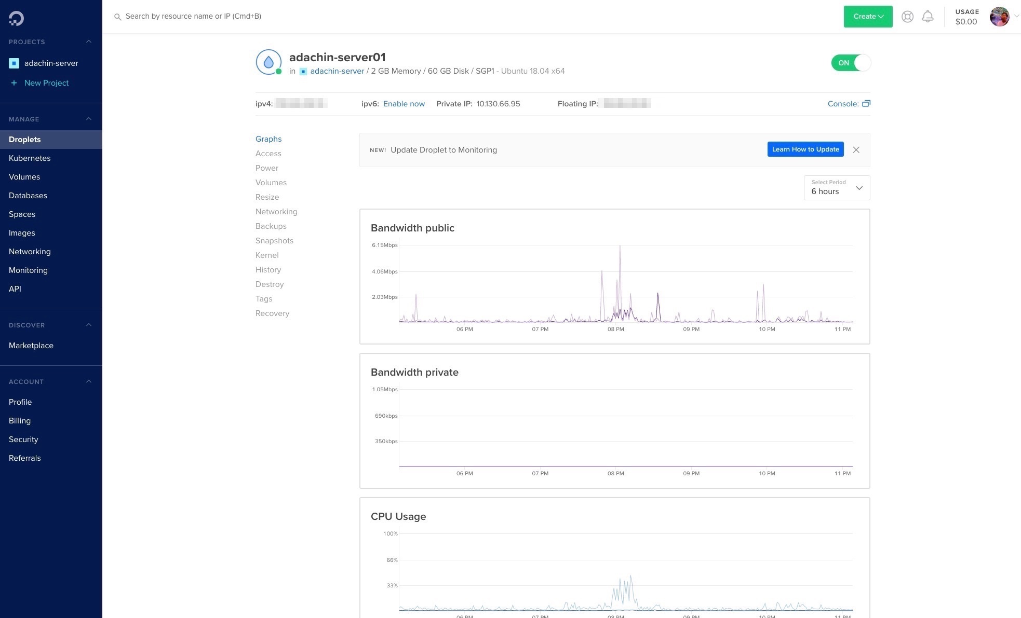Collapse the Manage sidebar section

(x=89, y=119)
